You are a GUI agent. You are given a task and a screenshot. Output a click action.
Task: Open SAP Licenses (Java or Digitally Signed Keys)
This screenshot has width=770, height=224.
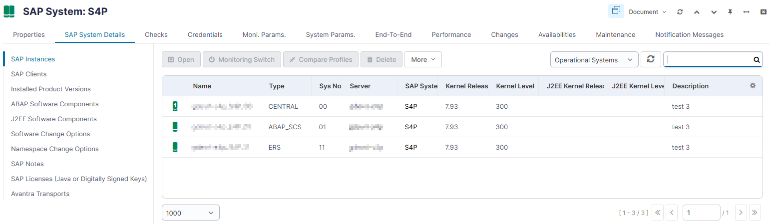[79, 179]
